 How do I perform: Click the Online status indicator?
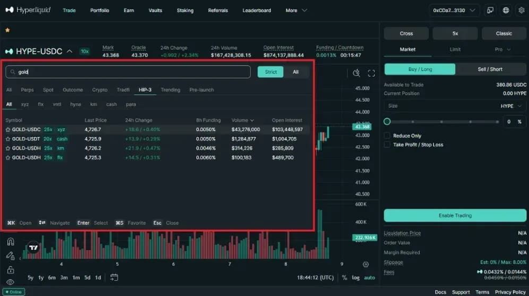(13, 292)
